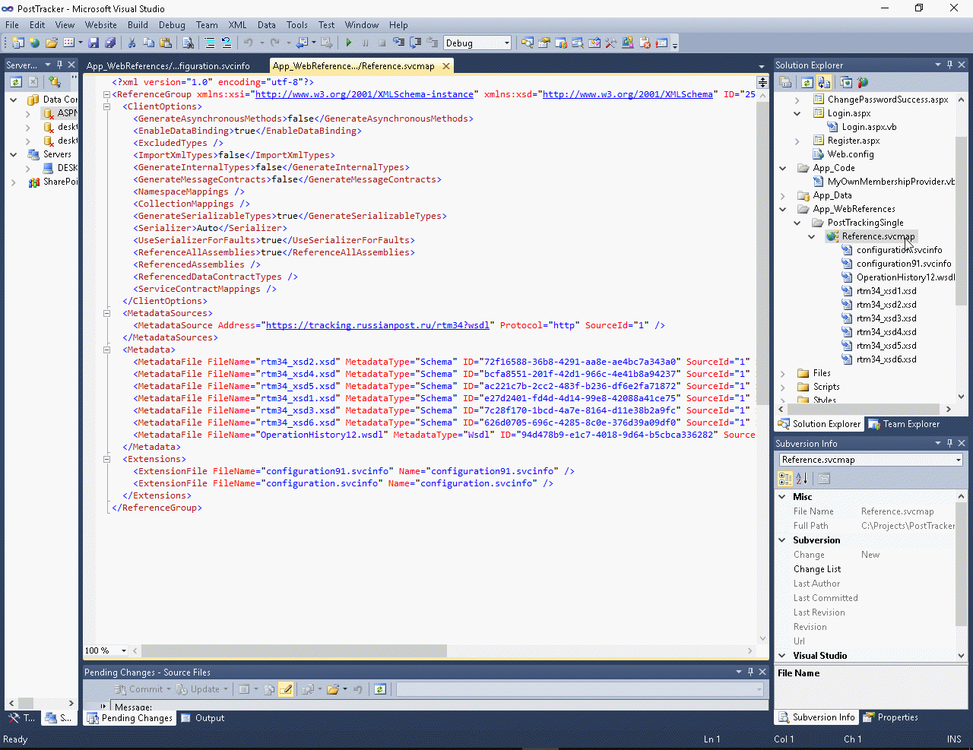Viewport: 973px width, 750px height.
Task: Click the Cut scissors icon
Action: (x=132, y=43)
